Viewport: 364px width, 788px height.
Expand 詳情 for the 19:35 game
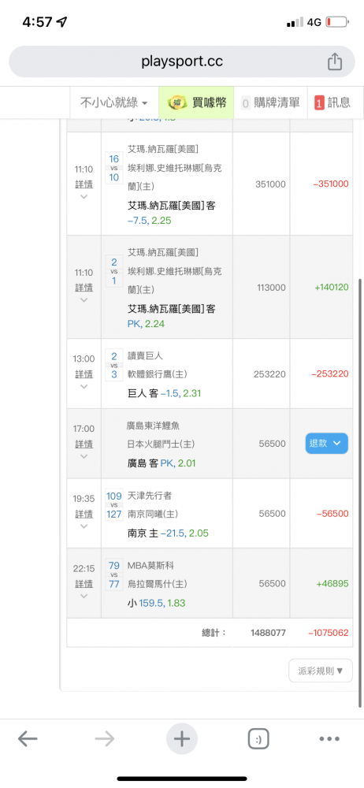[84, 513]
